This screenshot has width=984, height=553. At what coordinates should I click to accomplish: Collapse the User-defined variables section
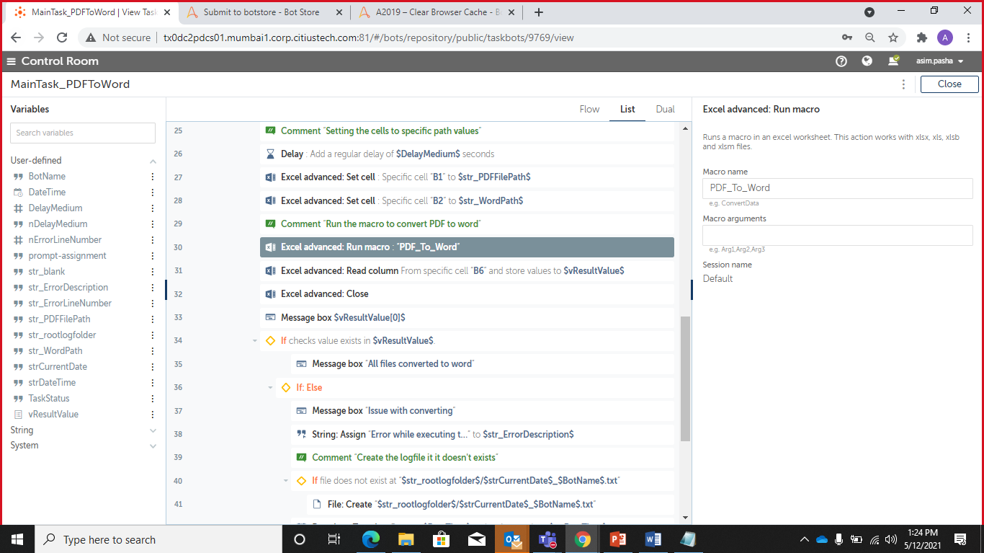153,161
